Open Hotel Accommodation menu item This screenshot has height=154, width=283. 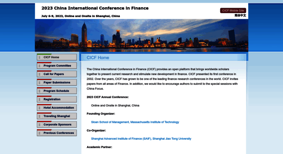(57, 108)
